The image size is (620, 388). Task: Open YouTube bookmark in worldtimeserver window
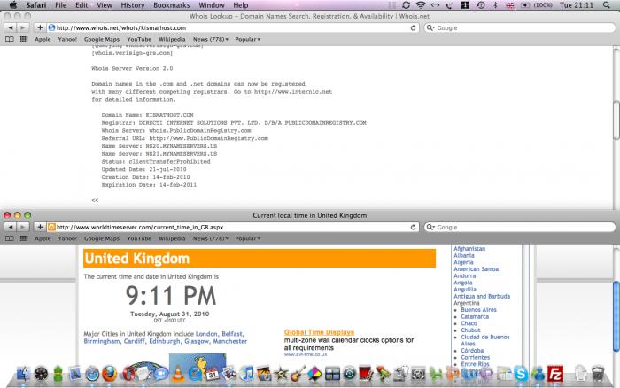(139, 238)
